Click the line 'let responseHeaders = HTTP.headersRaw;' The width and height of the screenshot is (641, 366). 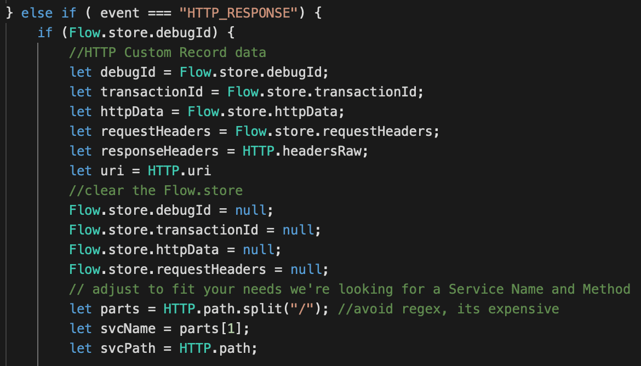point(219,151)
